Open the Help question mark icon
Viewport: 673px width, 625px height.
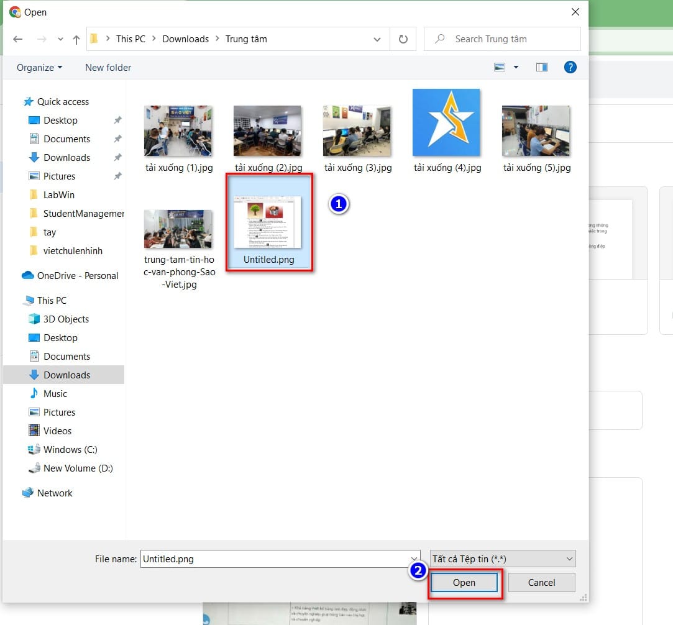(x=570, y=67)
